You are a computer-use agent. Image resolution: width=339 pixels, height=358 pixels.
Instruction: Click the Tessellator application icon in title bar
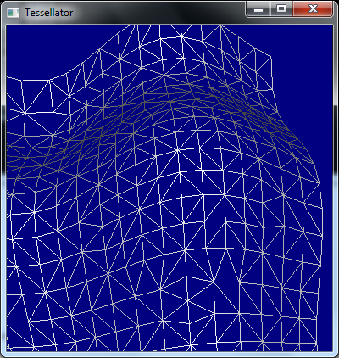coord(13,13)
